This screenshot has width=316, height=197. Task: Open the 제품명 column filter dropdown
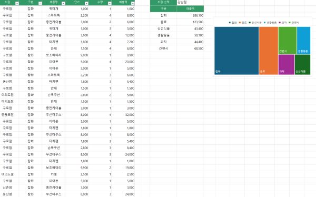pos(63,3)
